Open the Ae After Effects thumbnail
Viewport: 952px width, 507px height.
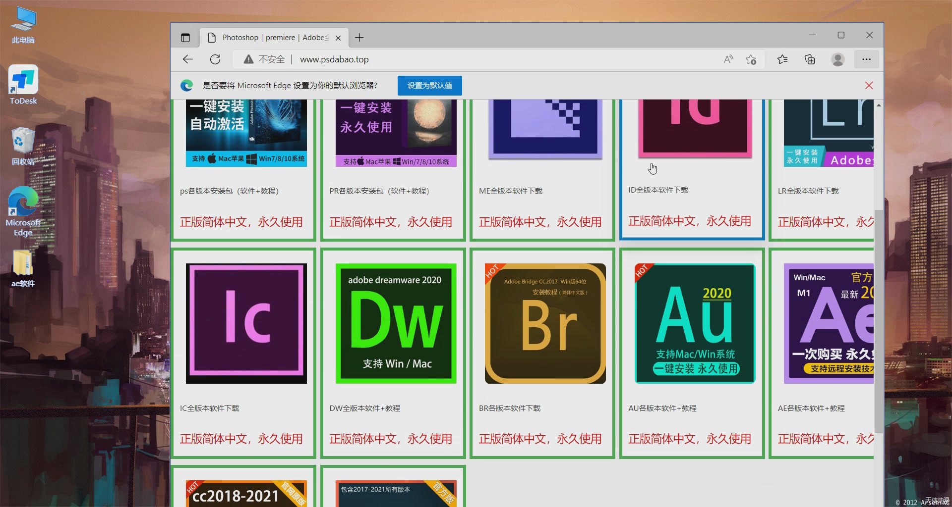click(829, 323)
